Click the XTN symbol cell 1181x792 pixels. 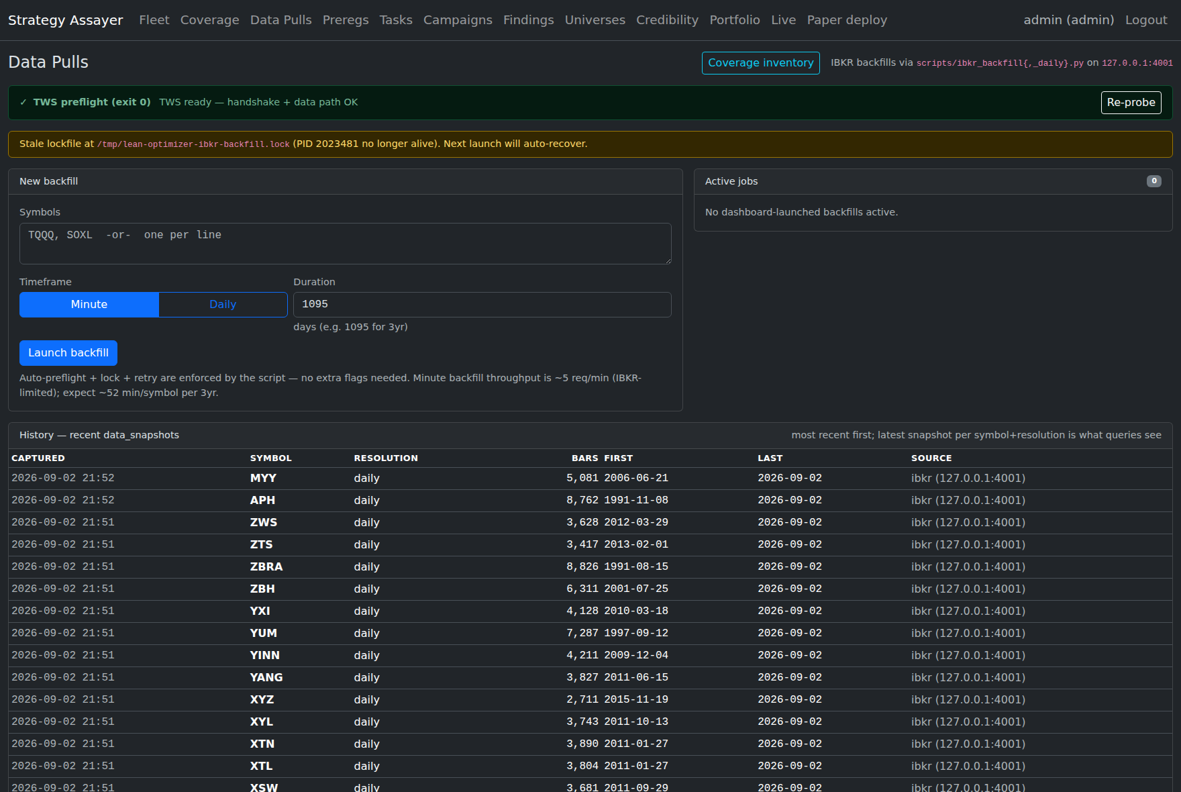point(262,744)
